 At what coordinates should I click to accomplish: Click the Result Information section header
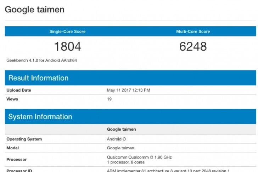coord(38,78)
